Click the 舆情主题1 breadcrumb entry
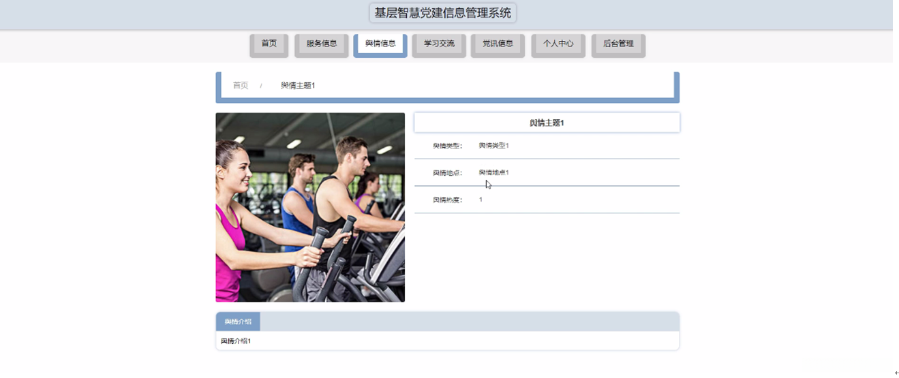 (298, 86)
